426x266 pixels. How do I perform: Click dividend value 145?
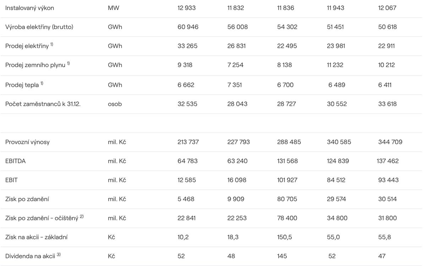pos(282,256)
